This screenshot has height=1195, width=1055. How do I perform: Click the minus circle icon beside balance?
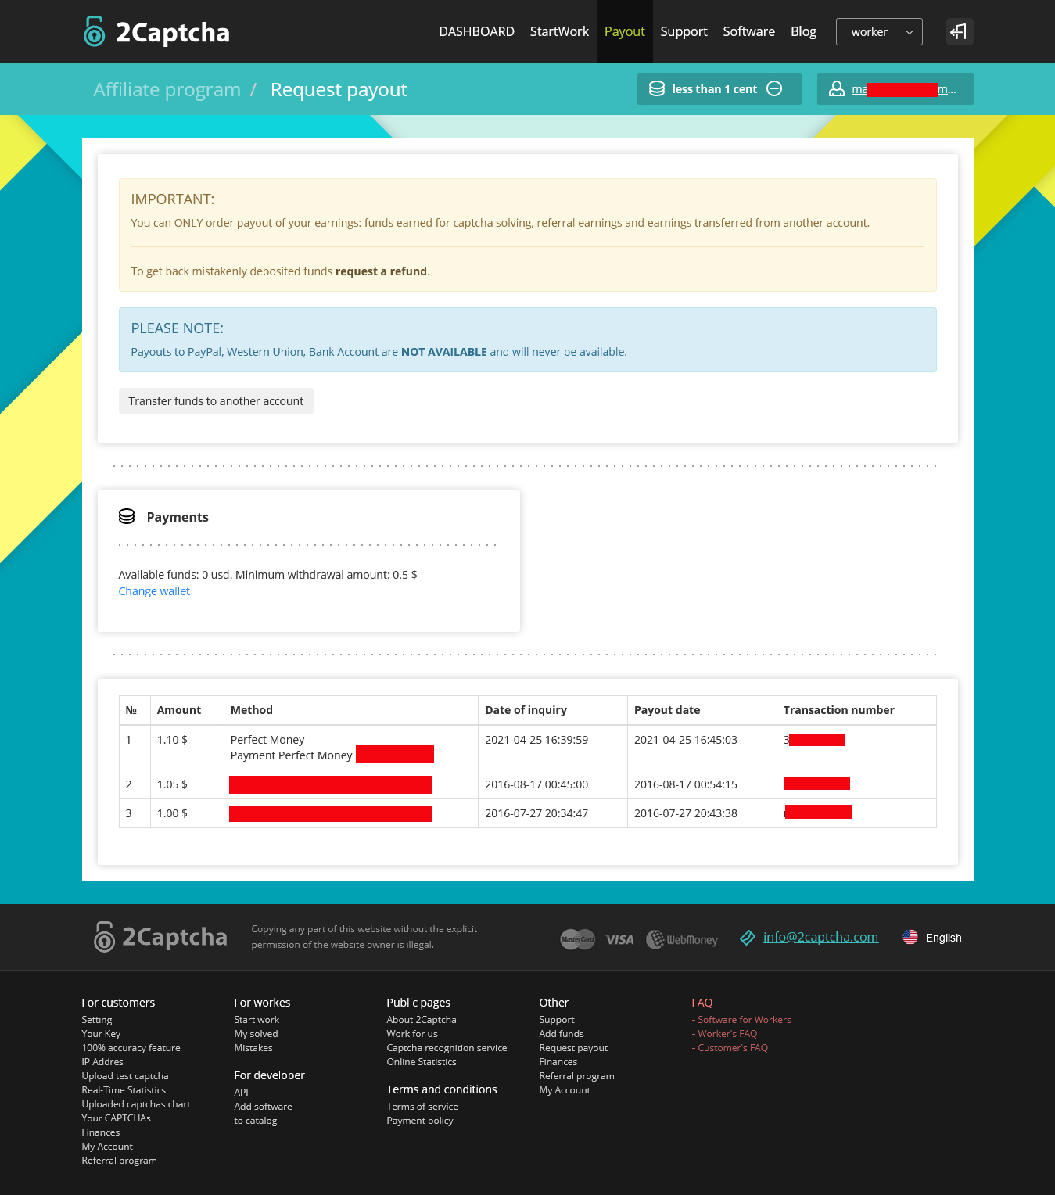(774, 88)
